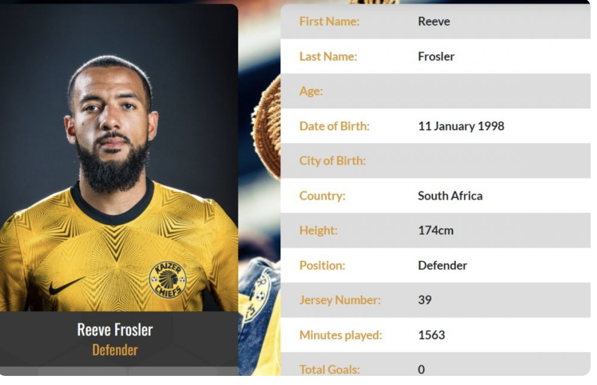The image size is (597, 385).
Task: Click the Minutes played value 1563
Action: coord(431,335)
